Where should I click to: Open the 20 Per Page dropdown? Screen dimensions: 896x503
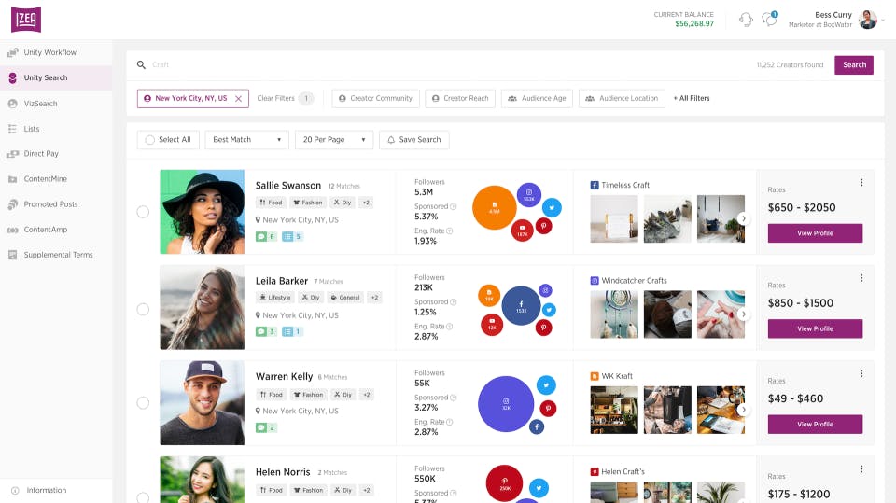point(333,140)
